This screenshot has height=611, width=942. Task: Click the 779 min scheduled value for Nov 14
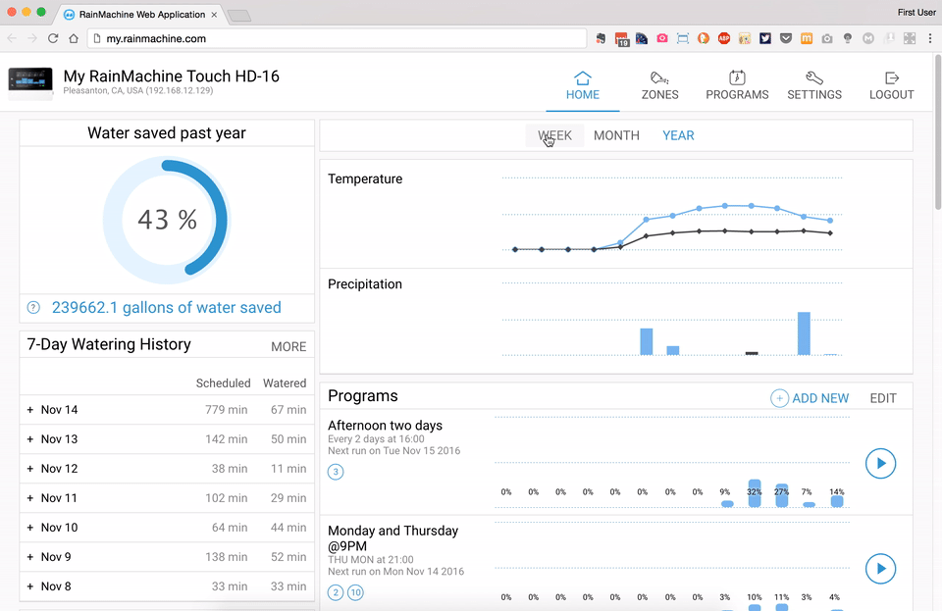click(226, 410)
